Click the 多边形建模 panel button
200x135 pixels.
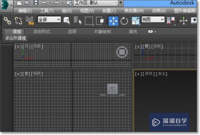(15, 38)
